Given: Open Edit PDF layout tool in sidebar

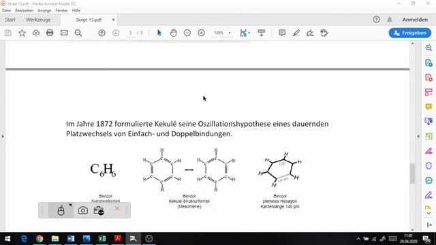Looking at the screenshot, I should (429, 93).
